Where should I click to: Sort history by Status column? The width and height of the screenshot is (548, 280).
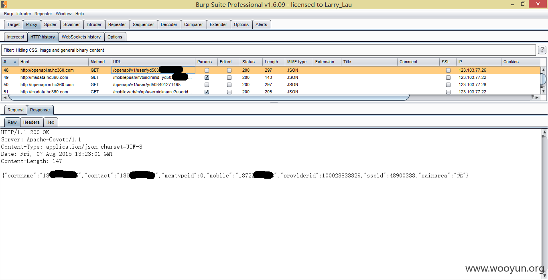coord(251,62)
